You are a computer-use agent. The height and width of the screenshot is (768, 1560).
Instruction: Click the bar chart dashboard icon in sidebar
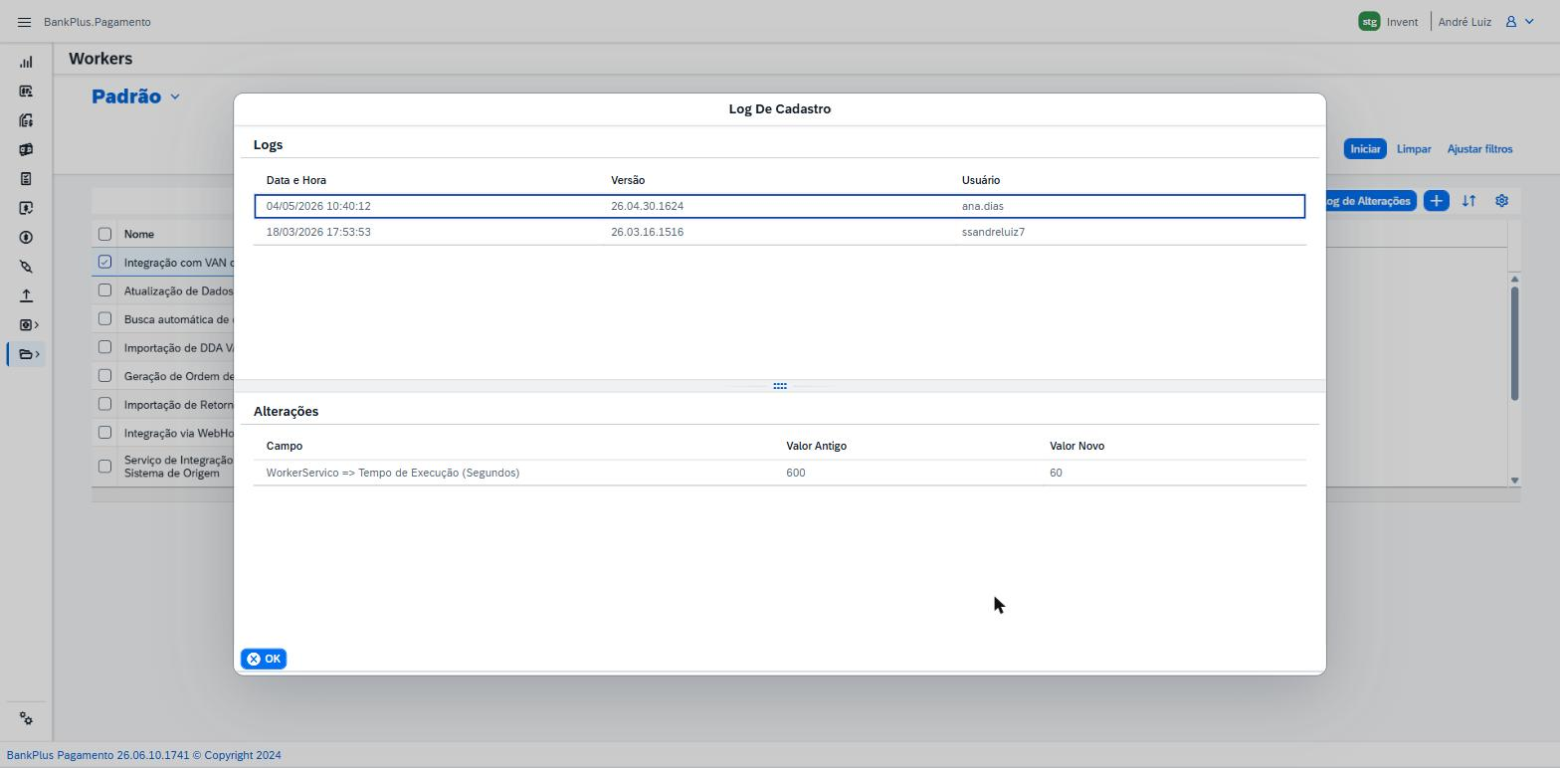(26, 63)
